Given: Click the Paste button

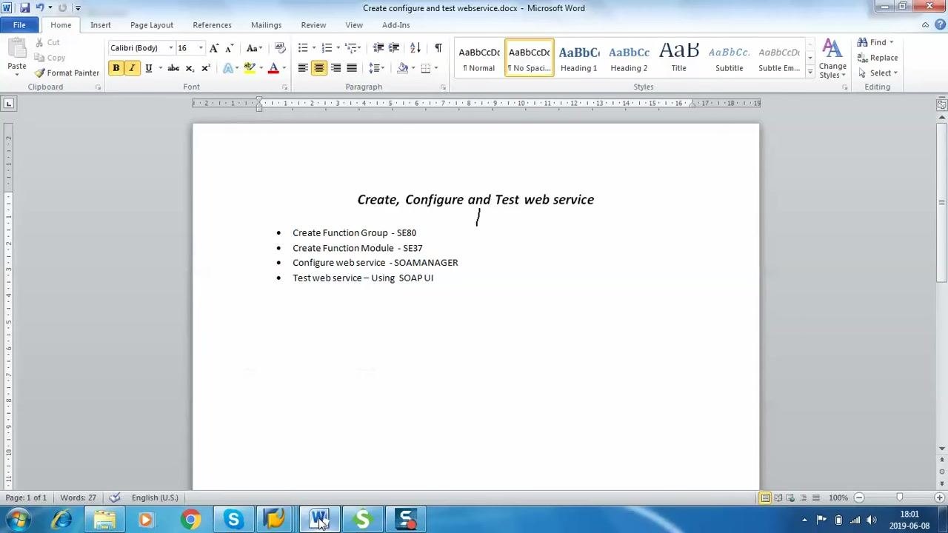Looking at the screenshot, I should [x=16, y=57].
